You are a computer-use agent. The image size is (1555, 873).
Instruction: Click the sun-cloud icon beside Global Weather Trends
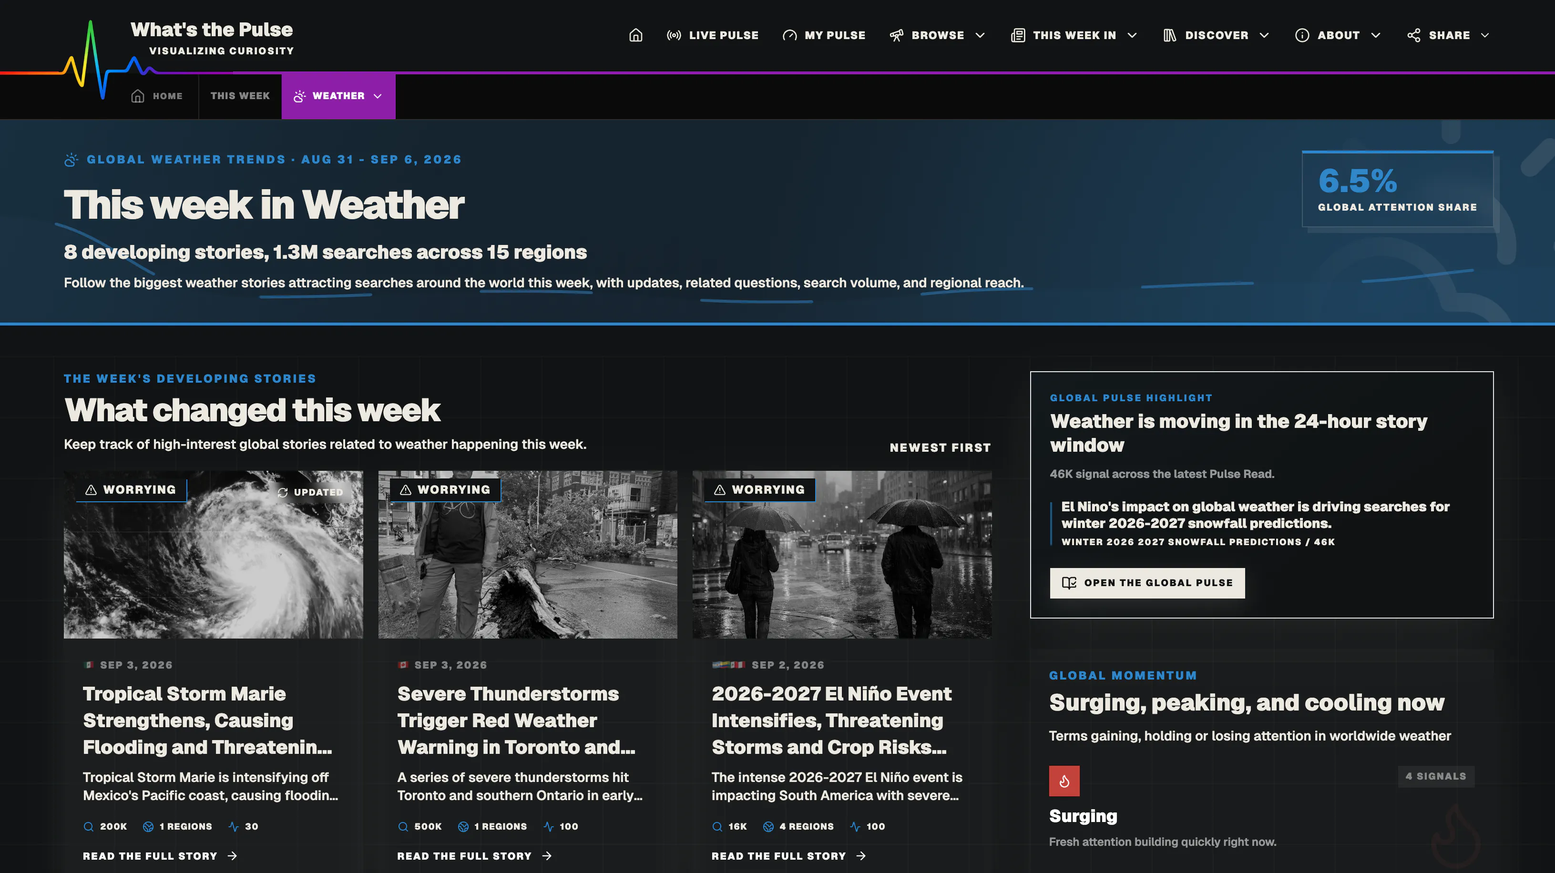pos(71,159)
